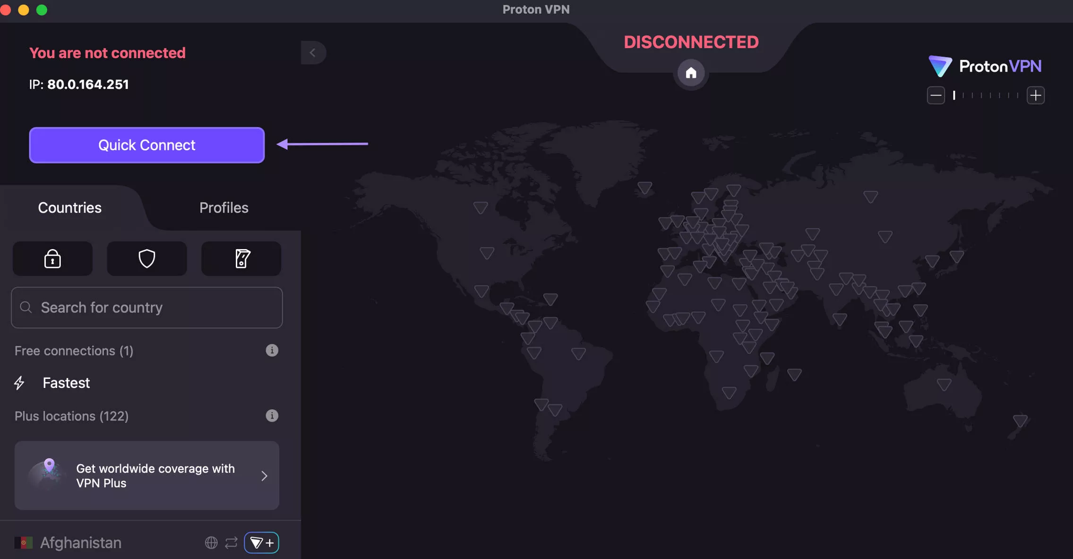Open Kill Switch icon settings

click(241, 259)
